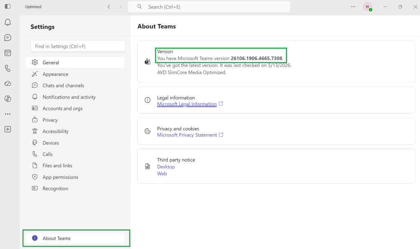Open Recognition settings

click(75, 188)
